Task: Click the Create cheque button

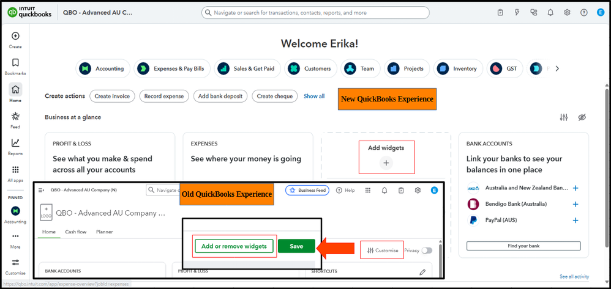Action: tap(275, 96)
